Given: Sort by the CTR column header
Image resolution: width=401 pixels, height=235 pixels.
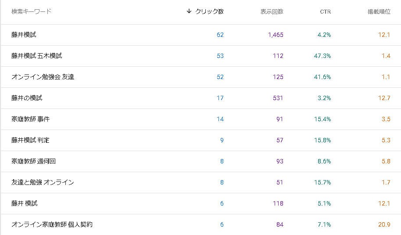Looking at the screenshot, I should point(325,11).
